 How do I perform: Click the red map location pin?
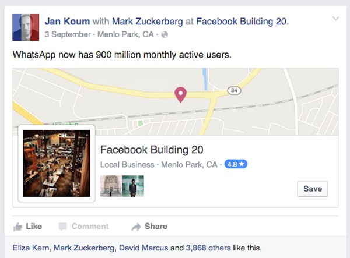(181, 94)
